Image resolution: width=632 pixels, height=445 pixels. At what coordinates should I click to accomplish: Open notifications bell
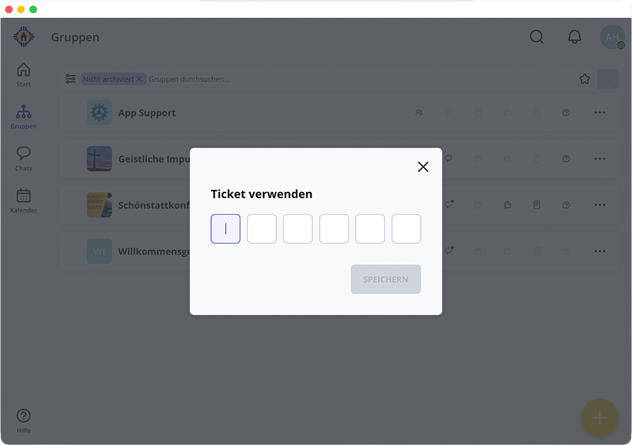click(x=574, y=37)
